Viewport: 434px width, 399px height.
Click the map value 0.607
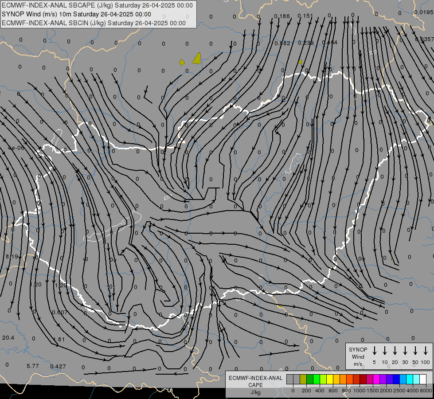60,313
